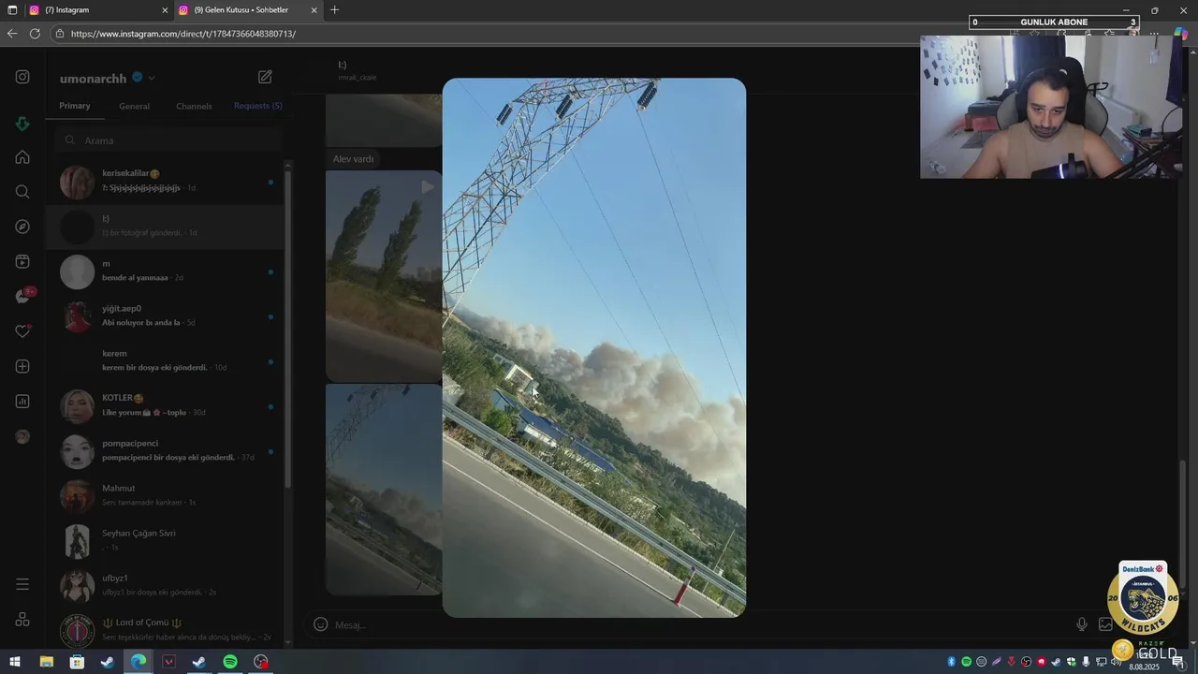The image size is (1198, 674).
Task: Open the Instagram logo home link
Action: 22,77
